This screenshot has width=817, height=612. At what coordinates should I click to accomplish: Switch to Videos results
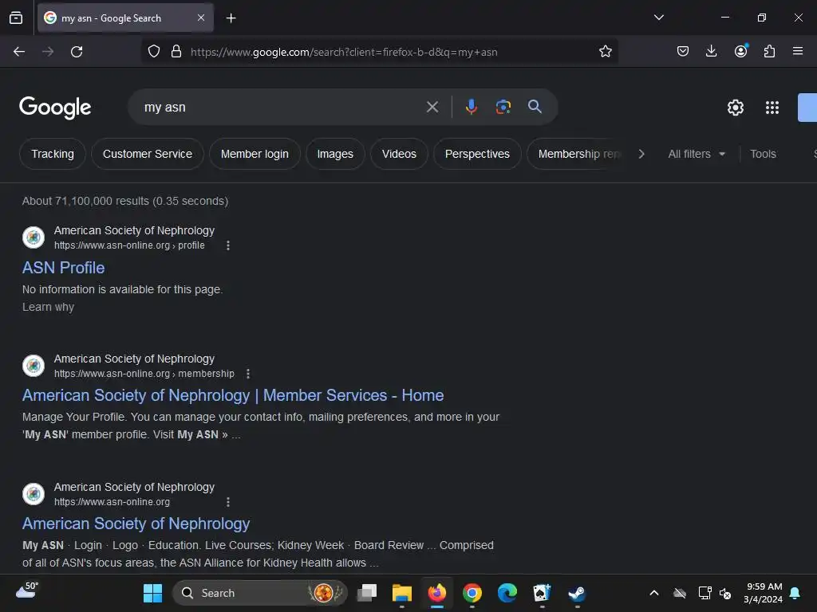399,154
